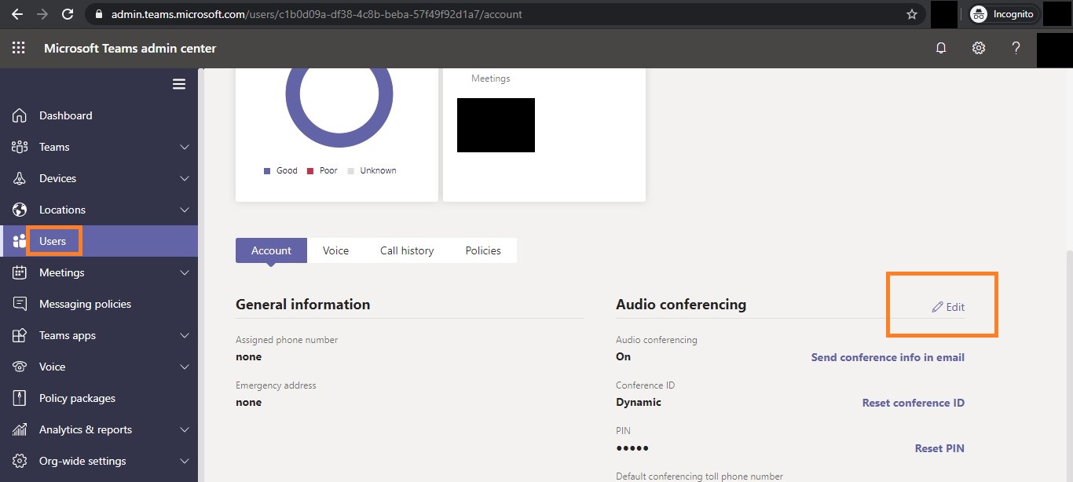Viewport: 1073px width, 482px height.
Task: Open Policy packages in the sidebar
Action: click(x=19, y=398)
